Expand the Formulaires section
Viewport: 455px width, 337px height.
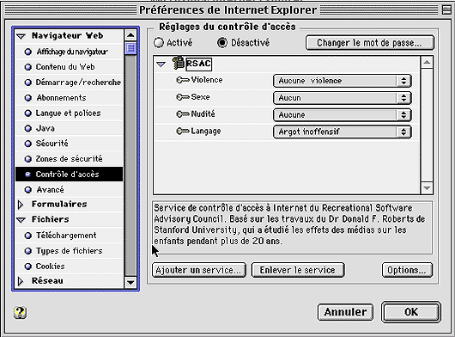[21, 205]
